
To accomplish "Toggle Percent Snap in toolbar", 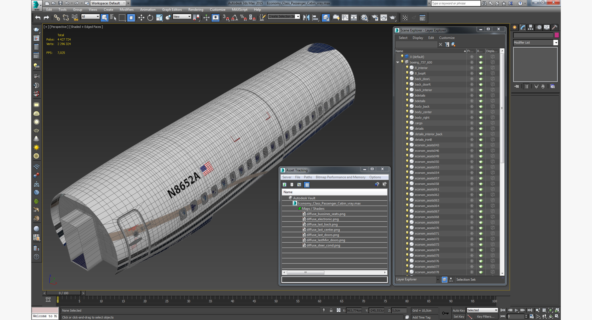I will tap(244, 18).
